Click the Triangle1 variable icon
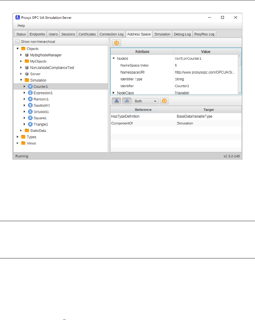255x320 pixels. (30, 124)
